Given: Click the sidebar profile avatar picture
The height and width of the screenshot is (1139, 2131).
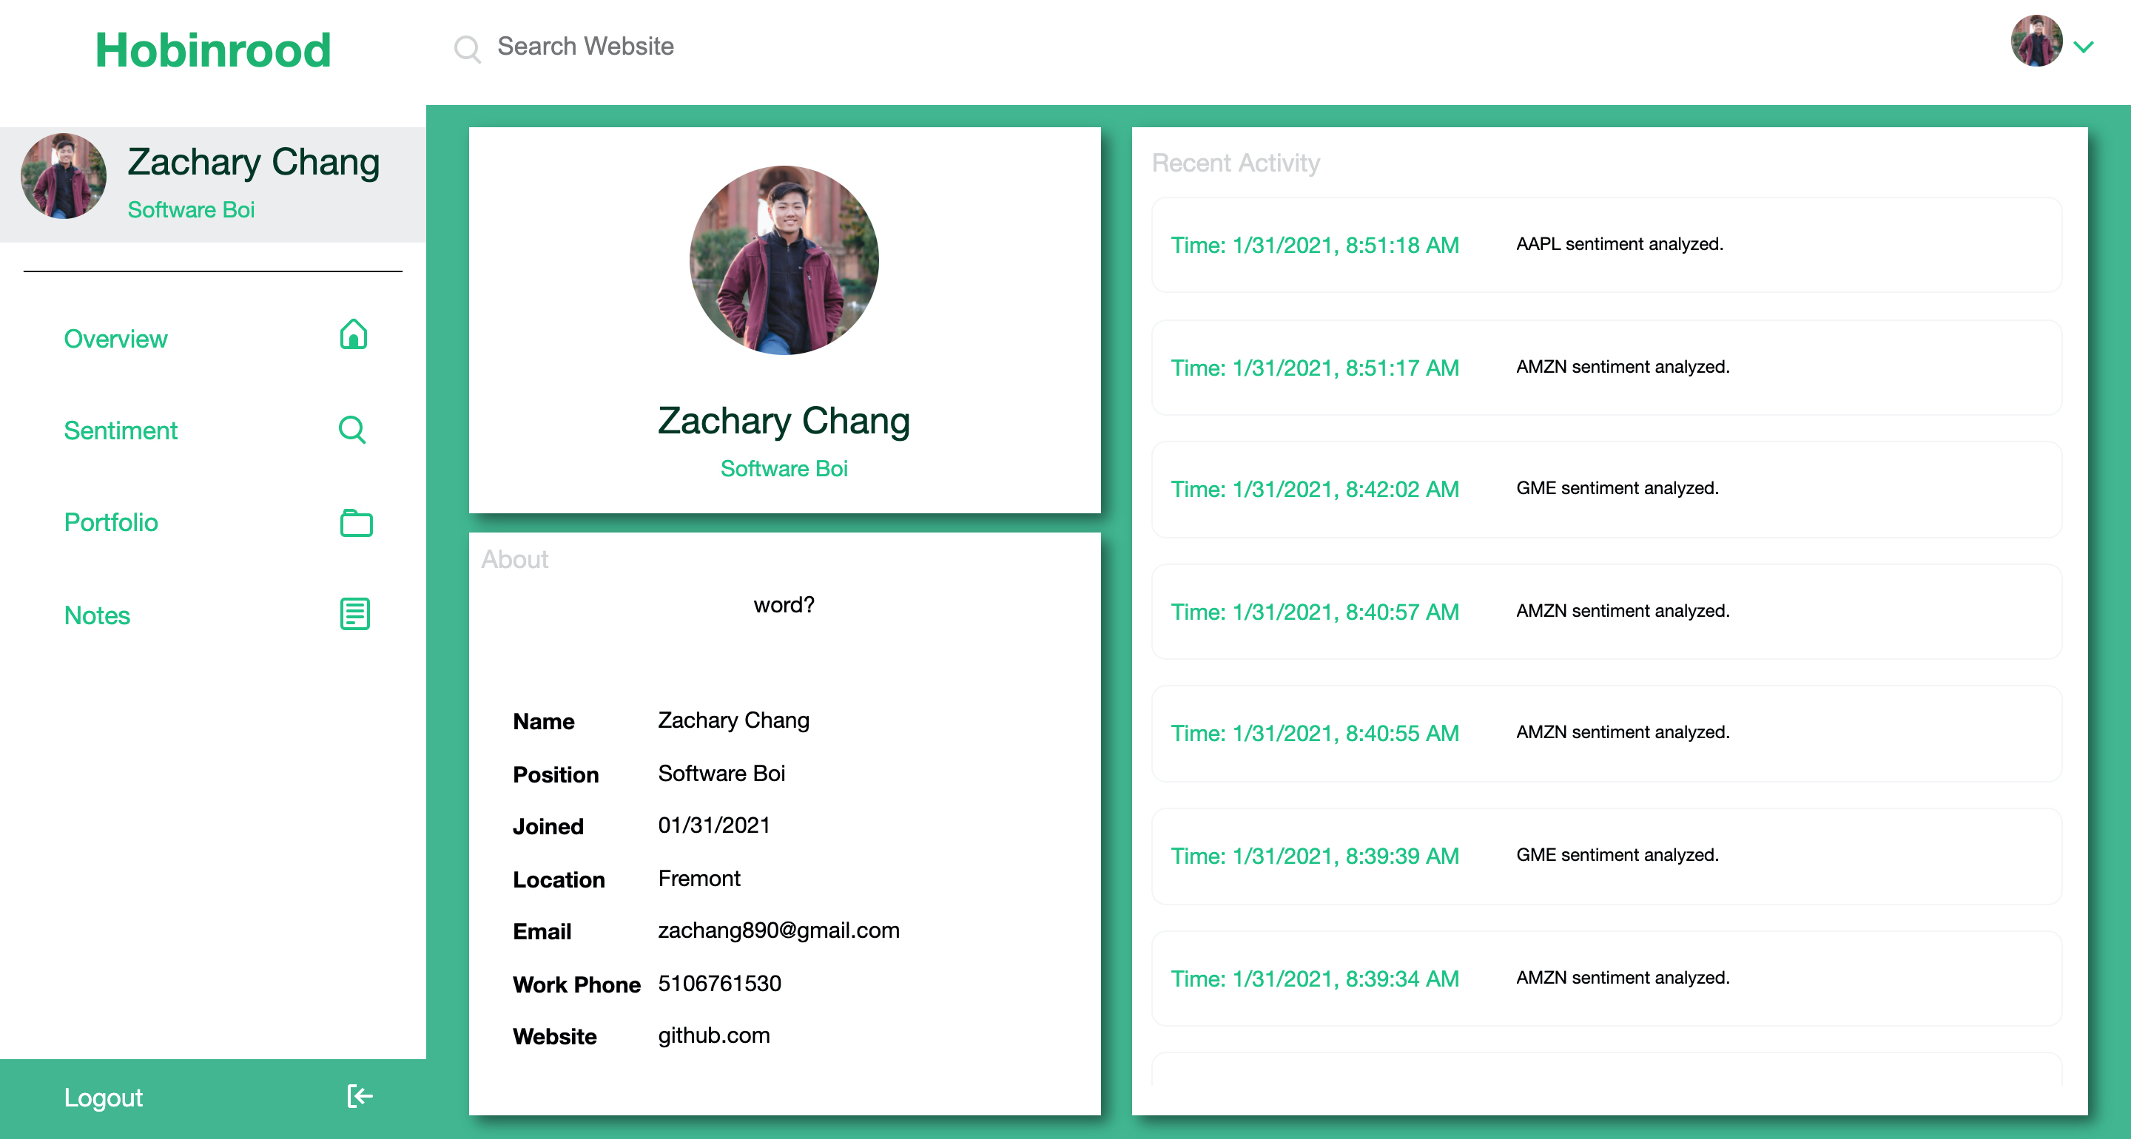Looking at the screenshot, I should pos(64,176).
